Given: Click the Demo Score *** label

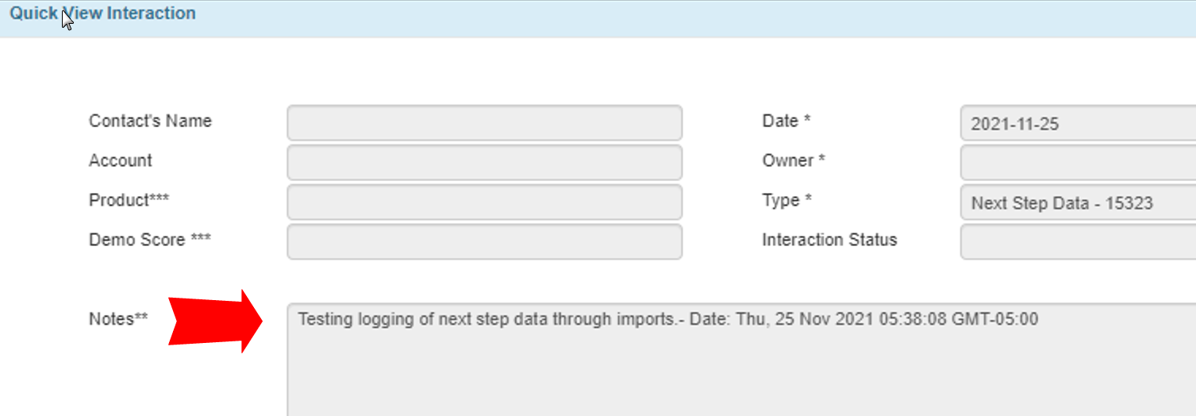Looking at the screenshot, I should pos(150,240).
